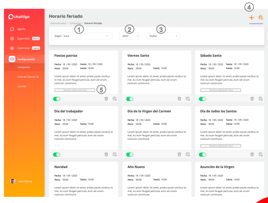Edit the Viernes Santo holiday card

pyautogui.click(x=188, y=99)
